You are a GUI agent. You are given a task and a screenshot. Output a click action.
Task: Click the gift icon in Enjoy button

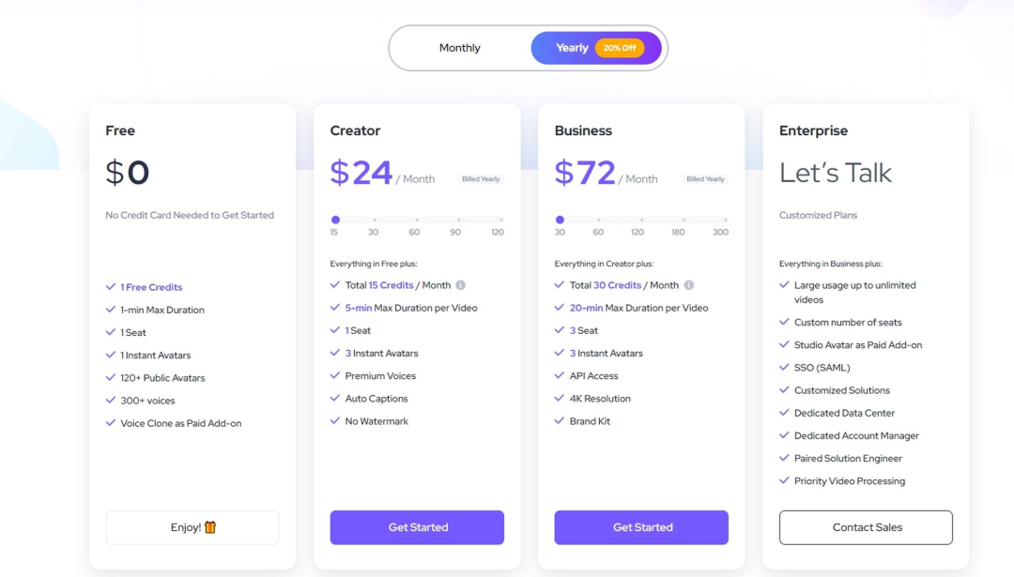[x=210, y=527]
